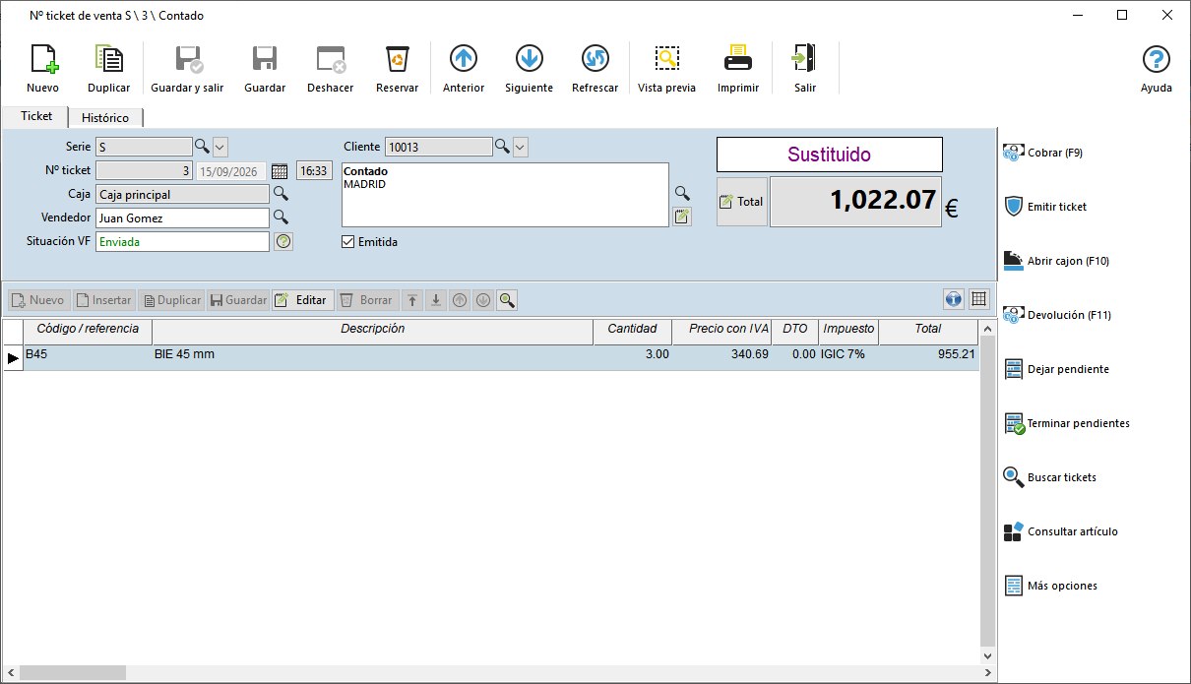Click Terminar pendientes
Image resolution: width=1191 pixels, height=684 pixels.
tap(1066, 423)
